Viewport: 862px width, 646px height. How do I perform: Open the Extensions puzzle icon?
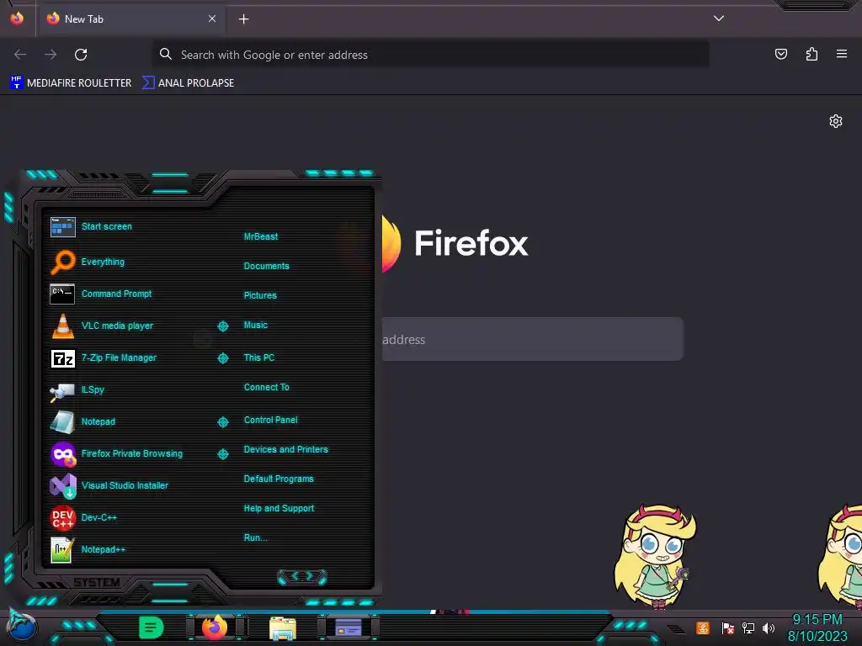point(811,54)
